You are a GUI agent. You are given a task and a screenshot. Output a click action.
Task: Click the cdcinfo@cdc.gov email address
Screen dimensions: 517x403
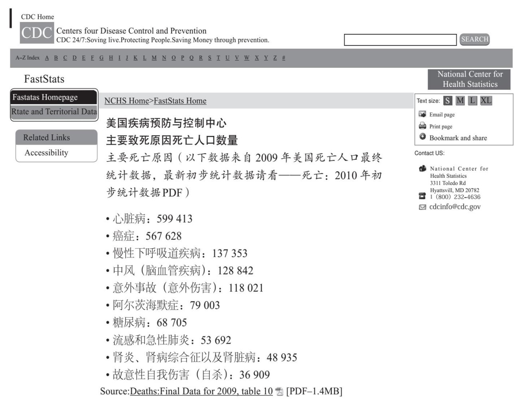[x=455, y=207]
